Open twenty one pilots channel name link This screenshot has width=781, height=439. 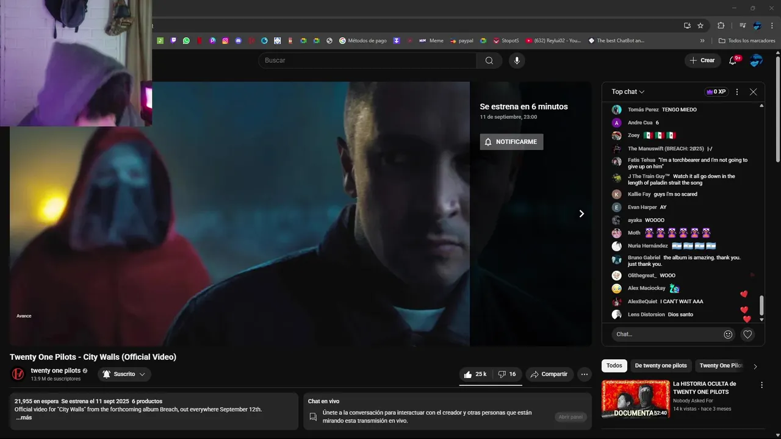(x=56, y=371)
